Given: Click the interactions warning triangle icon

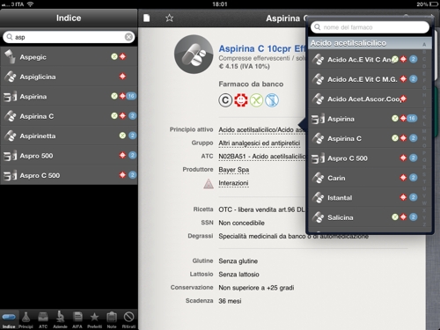Looking at the screenshot, I should coord(209,184).
